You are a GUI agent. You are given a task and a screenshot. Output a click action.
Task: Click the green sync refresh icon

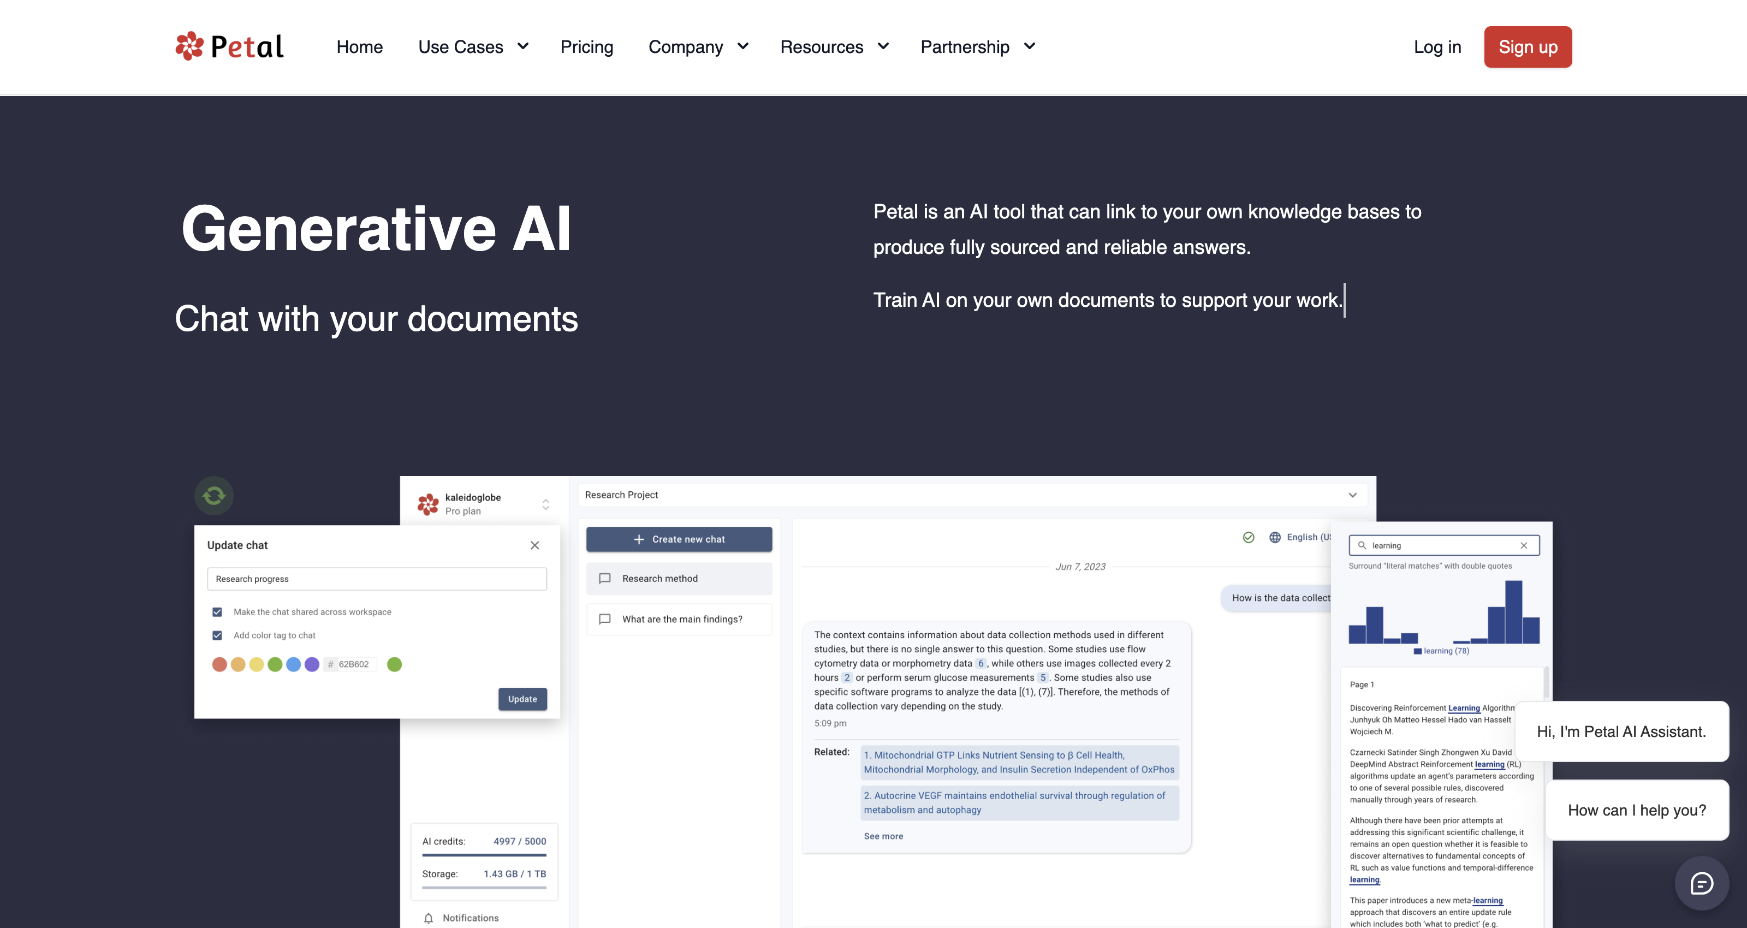215,495
